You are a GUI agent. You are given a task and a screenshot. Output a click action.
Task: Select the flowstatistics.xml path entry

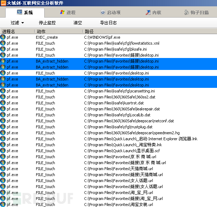(x=121, y=43)
